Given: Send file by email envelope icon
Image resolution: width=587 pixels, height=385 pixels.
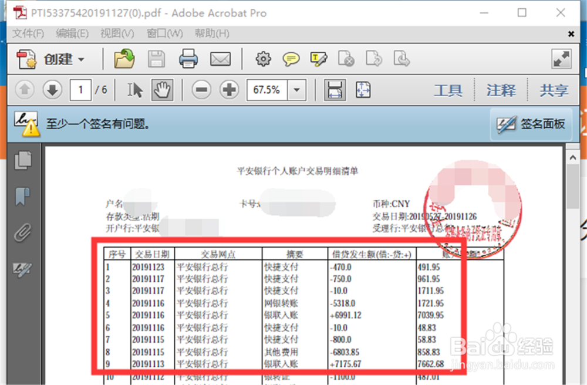Looking at the screenshot, I should (x=220, y=59).
